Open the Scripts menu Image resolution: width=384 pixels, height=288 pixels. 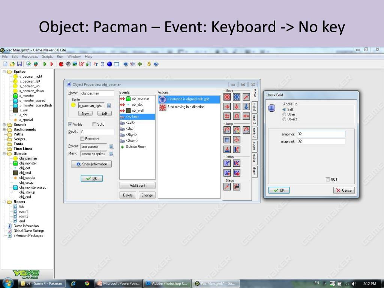coord(47,57)
